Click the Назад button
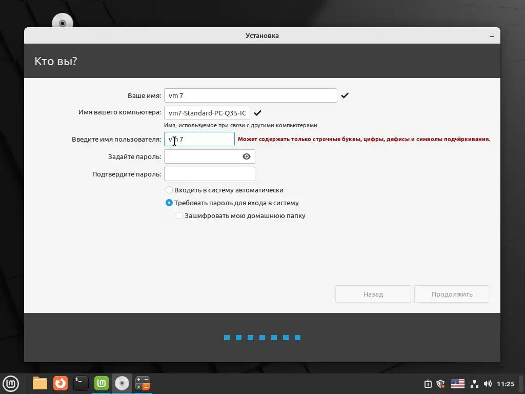 pos(373,294)
